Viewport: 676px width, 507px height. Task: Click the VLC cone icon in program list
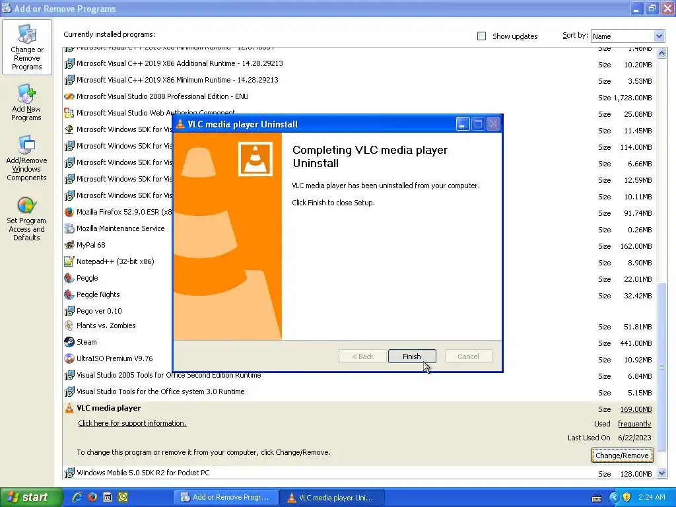click(x=69, y=408)
